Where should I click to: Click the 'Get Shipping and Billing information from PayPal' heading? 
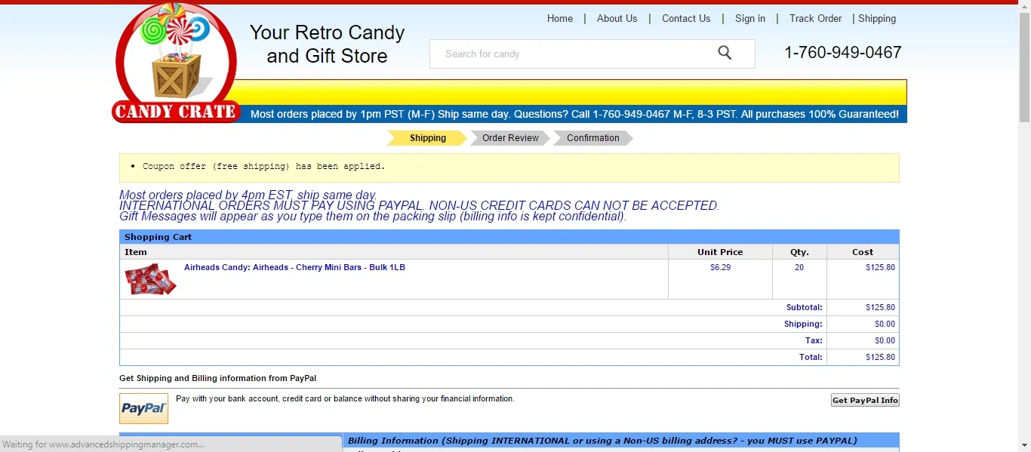point(217,378)
